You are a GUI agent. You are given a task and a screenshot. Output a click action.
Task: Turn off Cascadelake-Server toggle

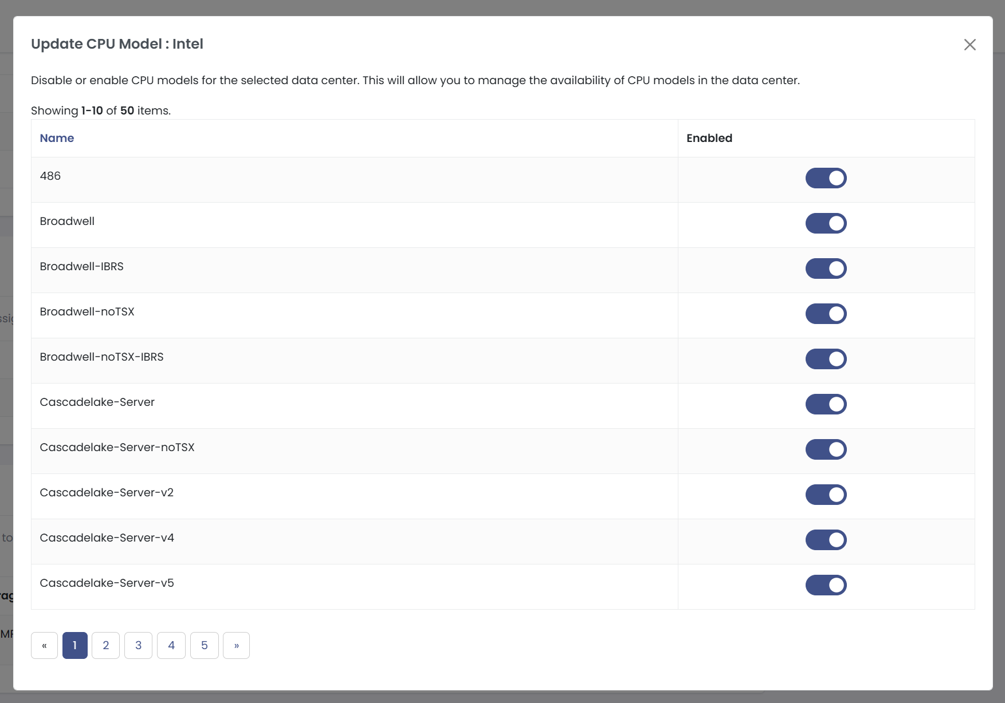coord(826,404)
